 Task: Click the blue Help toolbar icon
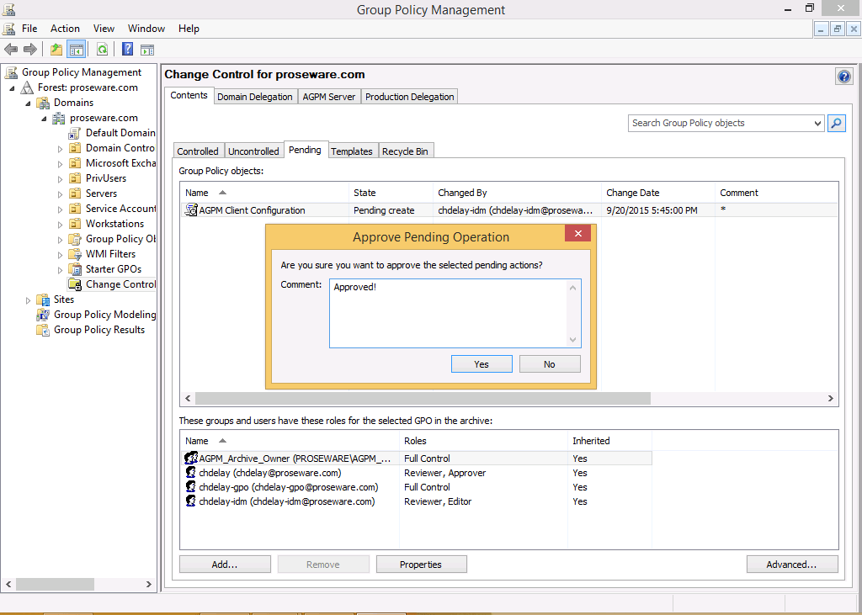pos(128,50)
